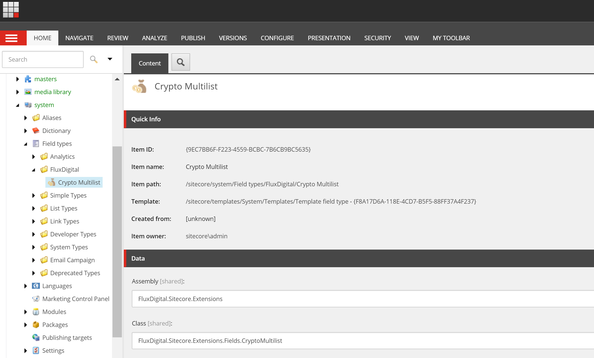
Task: Click the System Types folder icon
Action: coord(44,247)
